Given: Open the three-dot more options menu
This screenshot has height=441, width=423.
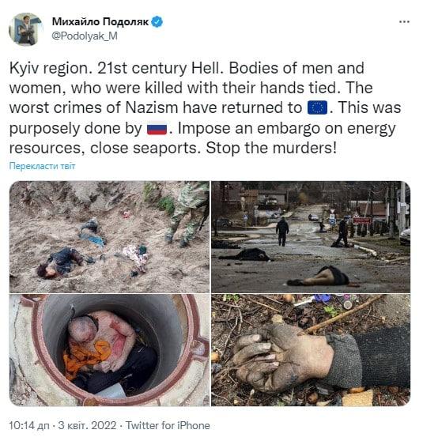Looking at the screenshot, I should [x=404, y=21].
